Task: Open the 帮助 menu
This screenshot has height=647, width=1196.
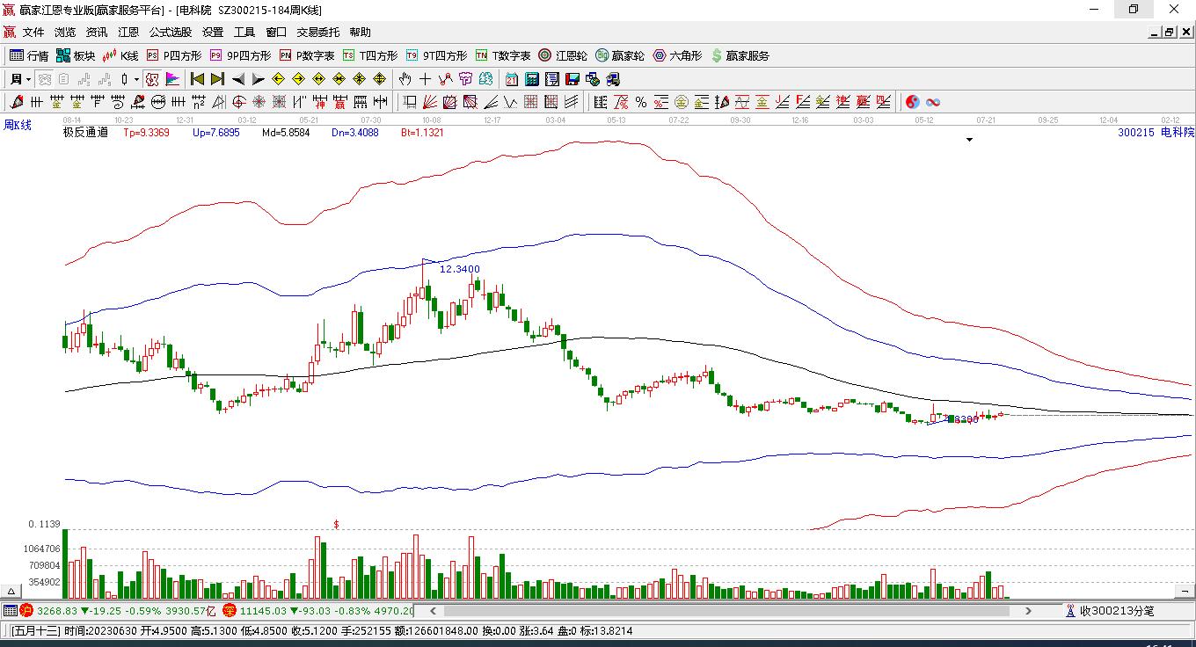Action: [x=360, y=33]
